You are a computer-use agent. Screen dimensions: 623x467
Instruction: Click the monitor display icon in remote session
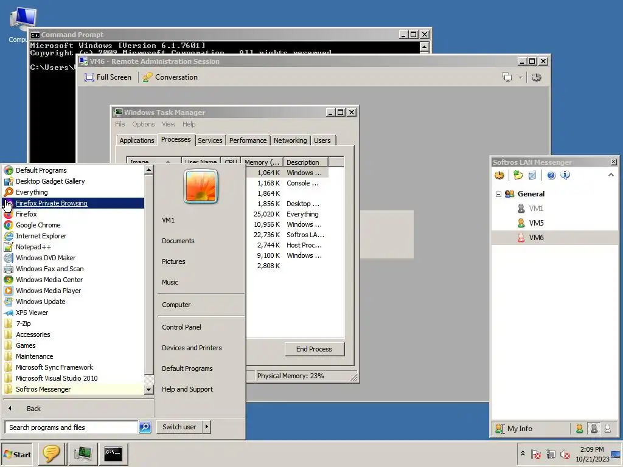pos(507,77)
